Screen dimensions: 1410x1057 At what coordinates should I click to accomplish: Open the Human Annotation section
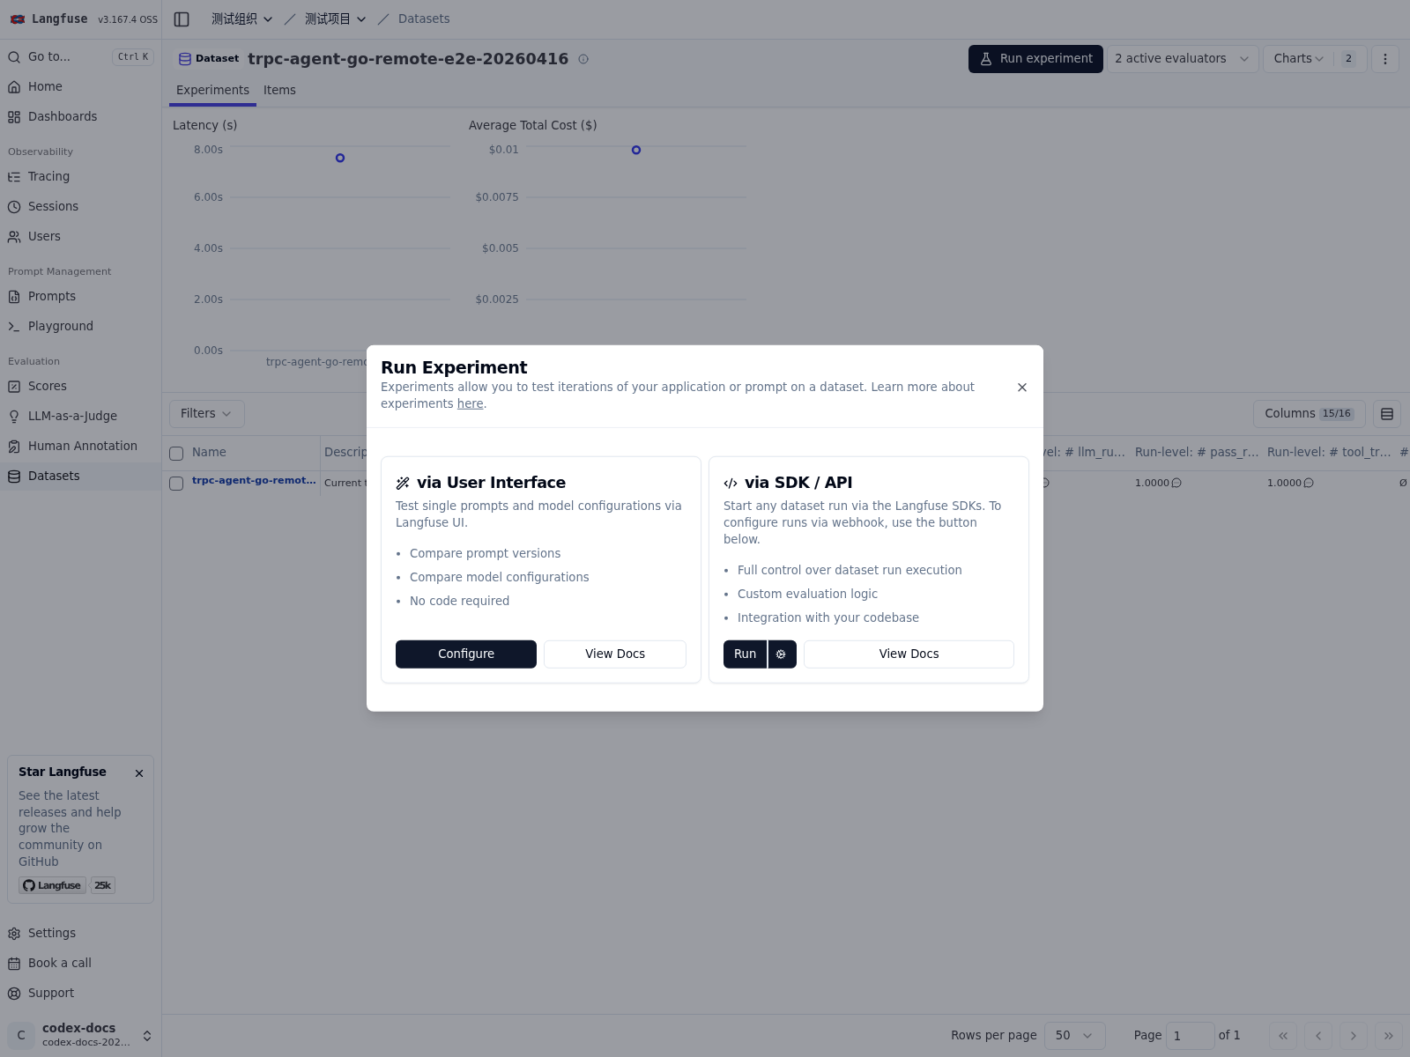[81, 446]
